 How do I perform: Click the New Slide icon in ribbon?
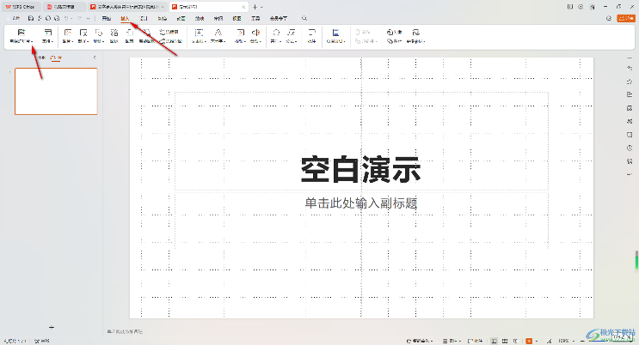[22, 32]
